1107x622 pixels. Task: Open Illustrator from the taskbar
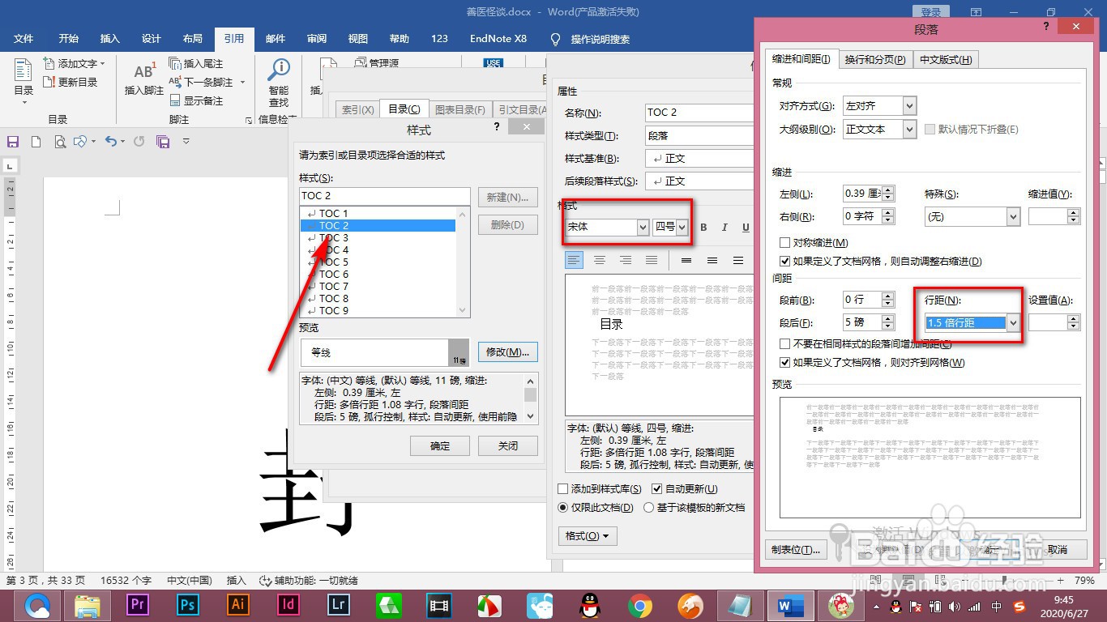[238, 604]
